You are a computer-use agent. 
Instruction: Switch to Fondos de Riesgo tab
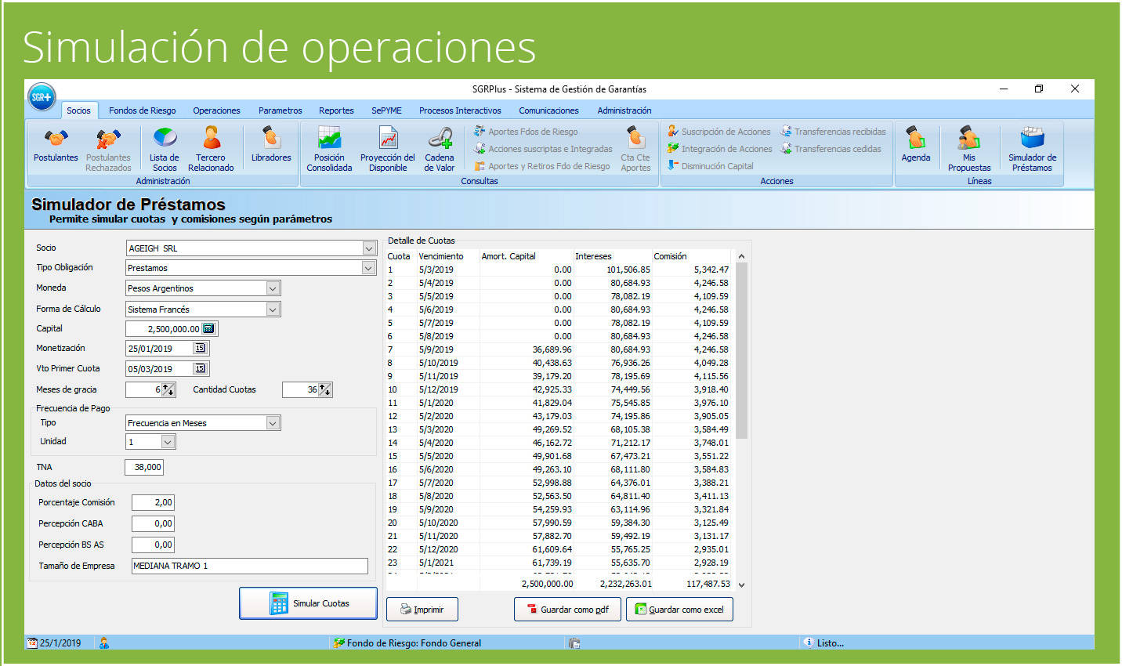142,110
